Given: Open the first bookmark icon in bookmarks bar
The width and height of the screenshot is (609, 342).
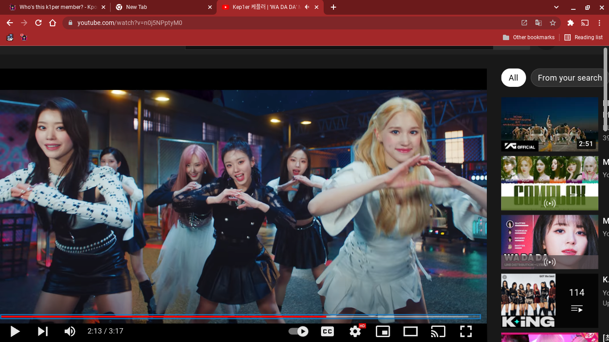Looking at the screenshot, I should [x=10, y=37].
